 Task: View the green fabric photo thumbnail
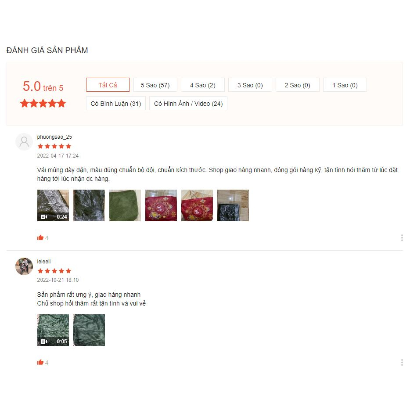click(x=125, y=205)
